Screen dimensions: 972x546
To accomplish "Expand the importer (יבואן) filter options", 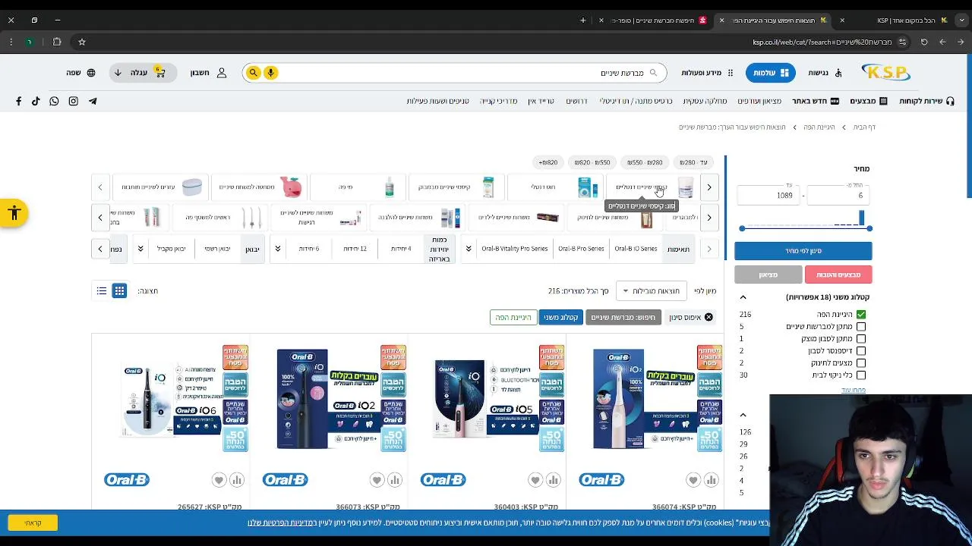I will (x=140, y=249).
